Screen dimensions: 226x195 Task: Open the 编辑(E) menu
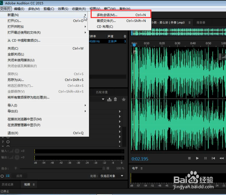pyautogui.click(x=19, y=9)
